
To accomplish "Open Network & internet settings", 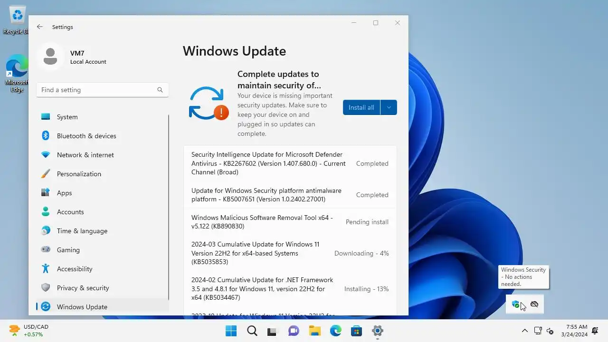I will 102,155.
